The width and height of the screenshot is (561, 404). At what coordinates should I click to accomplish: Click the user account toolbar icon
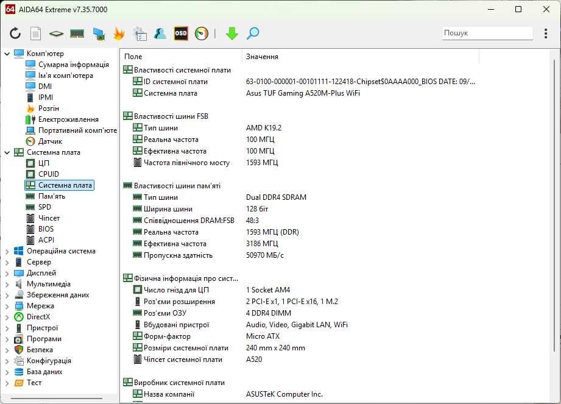pyautogui.click(x=160, y=34)
